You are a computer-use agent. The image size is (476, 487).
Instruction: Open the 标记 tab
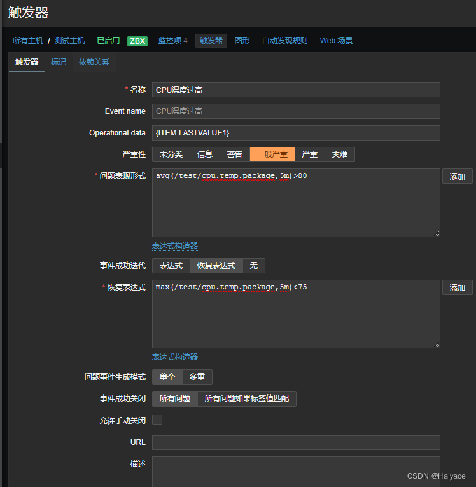point(59,62)
